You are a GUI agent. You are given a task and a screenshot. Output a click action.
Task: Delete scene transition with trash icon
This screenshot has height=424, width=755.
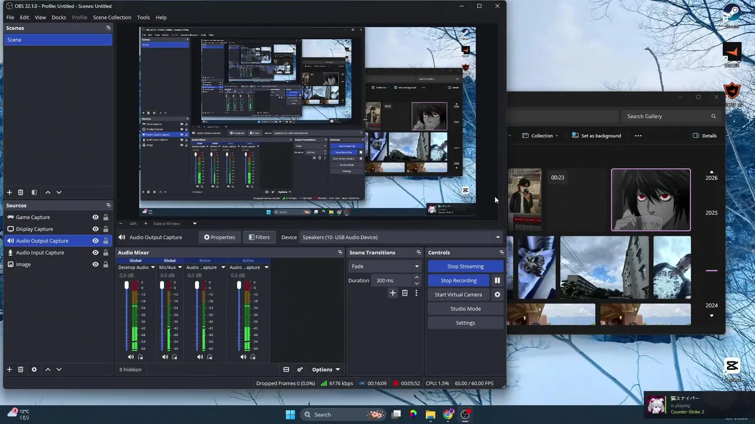click(x=405, y=293)
